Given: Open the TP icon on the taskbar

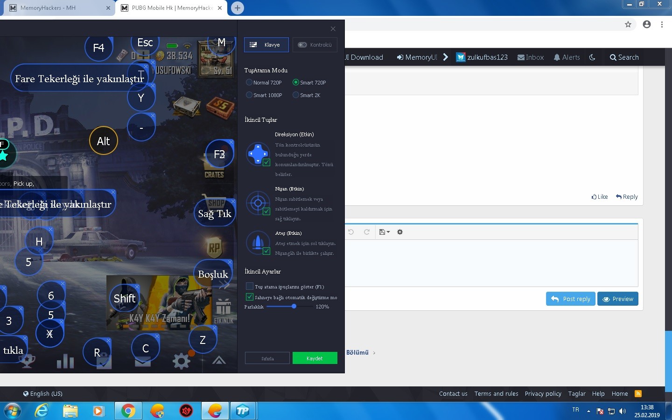Looking at the screenshot, I should pos(243,411).
